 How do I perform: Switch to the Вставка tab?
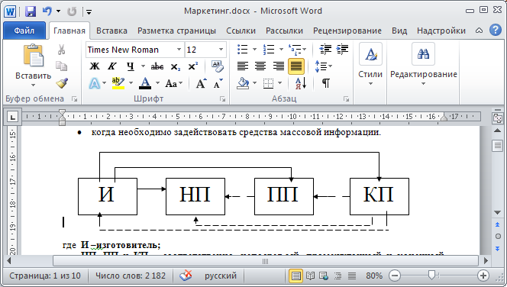click(x=111, y=31)
